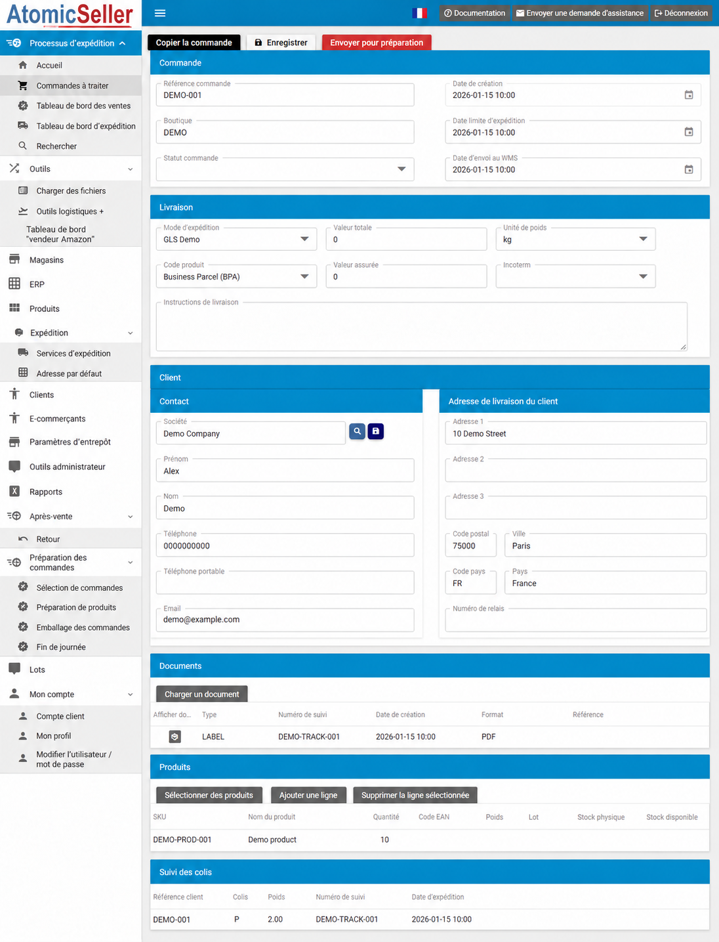This screenshot has height=942, width=719.
Task: Toggle the hamburger sidebar menu
Action: click(x=160, y=13)
